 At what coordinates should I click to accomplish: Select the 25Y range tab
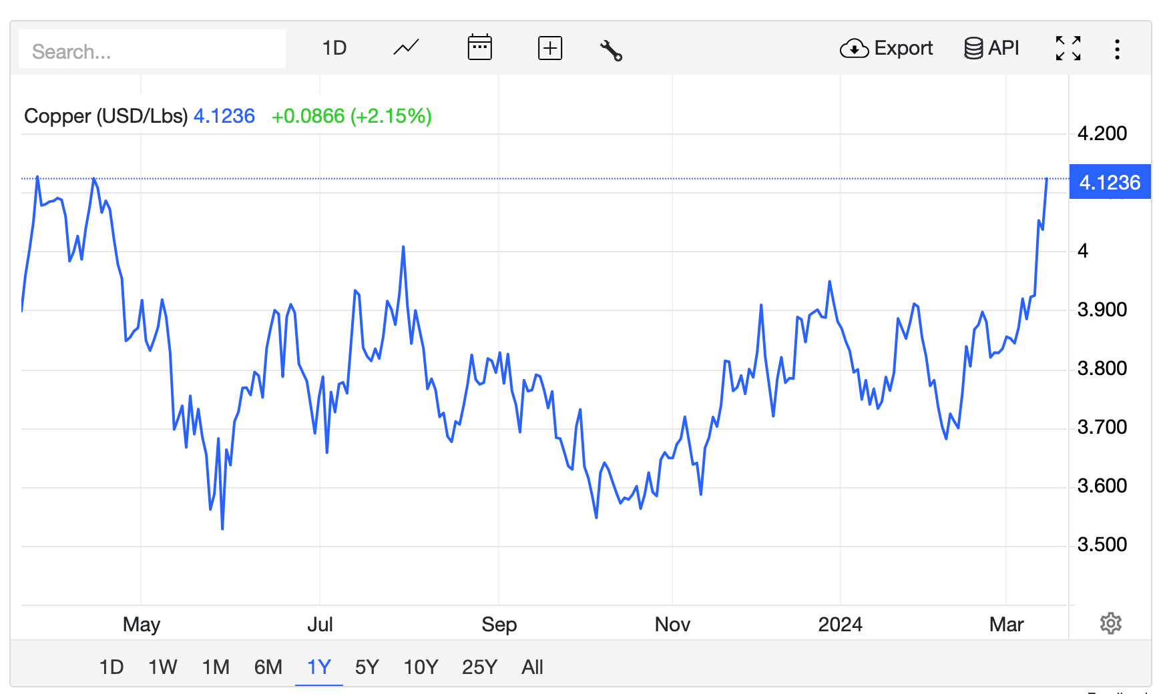(x=479, y=667)
